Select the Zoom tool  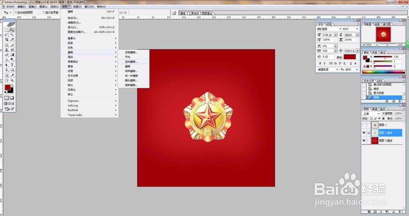pos(12,80)
